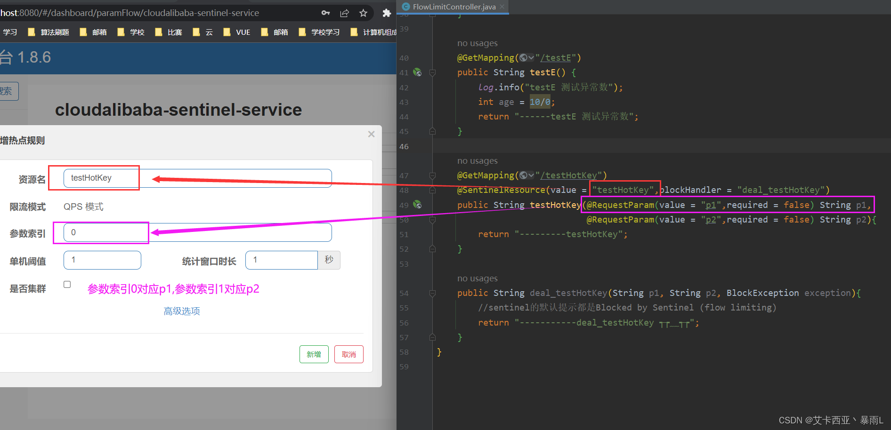Bookmark this page with the star icon
The width and height of the screenshot is (891, 430).
coord(363,13)
